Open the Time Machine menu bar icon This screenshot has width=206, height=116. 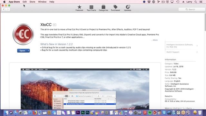pos(178,2)
